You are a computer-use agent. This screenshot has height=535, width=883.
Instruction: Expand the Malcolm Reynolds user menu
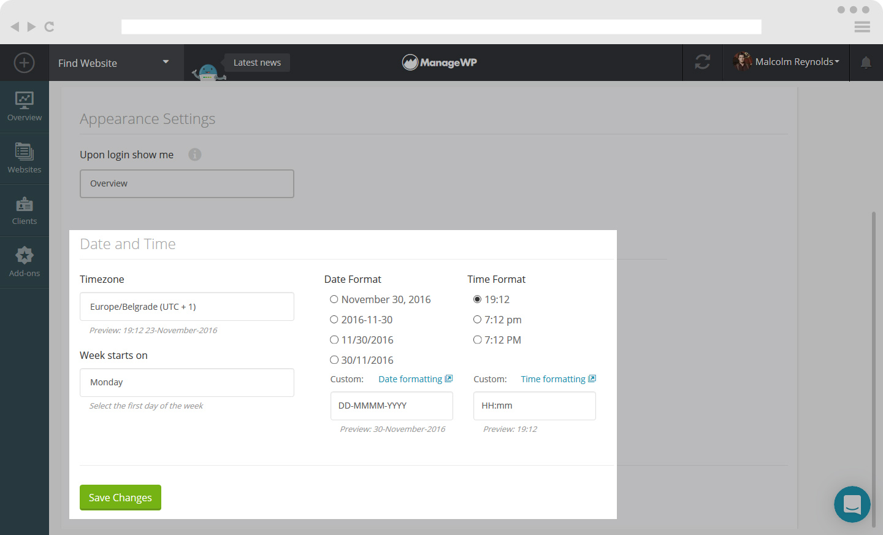click(x=797, y=62)
